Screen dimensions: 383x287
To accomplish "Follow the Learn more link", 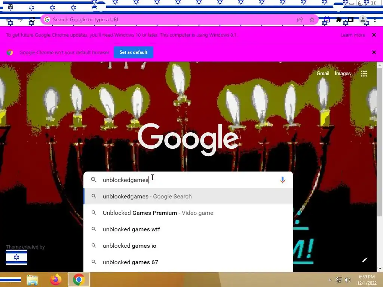I will point(353,35).
